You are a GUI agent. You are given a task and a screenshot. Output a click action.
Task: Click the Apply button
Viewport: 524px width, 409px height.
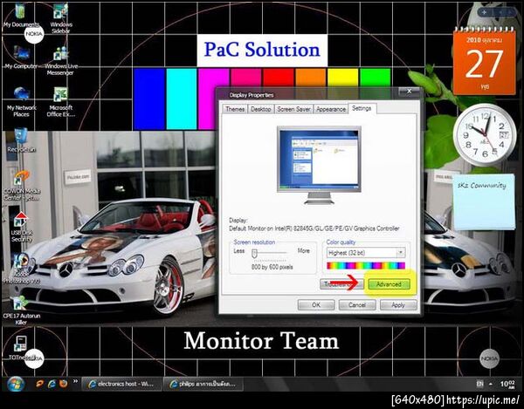pyautogui.click(x=398, y=304)
